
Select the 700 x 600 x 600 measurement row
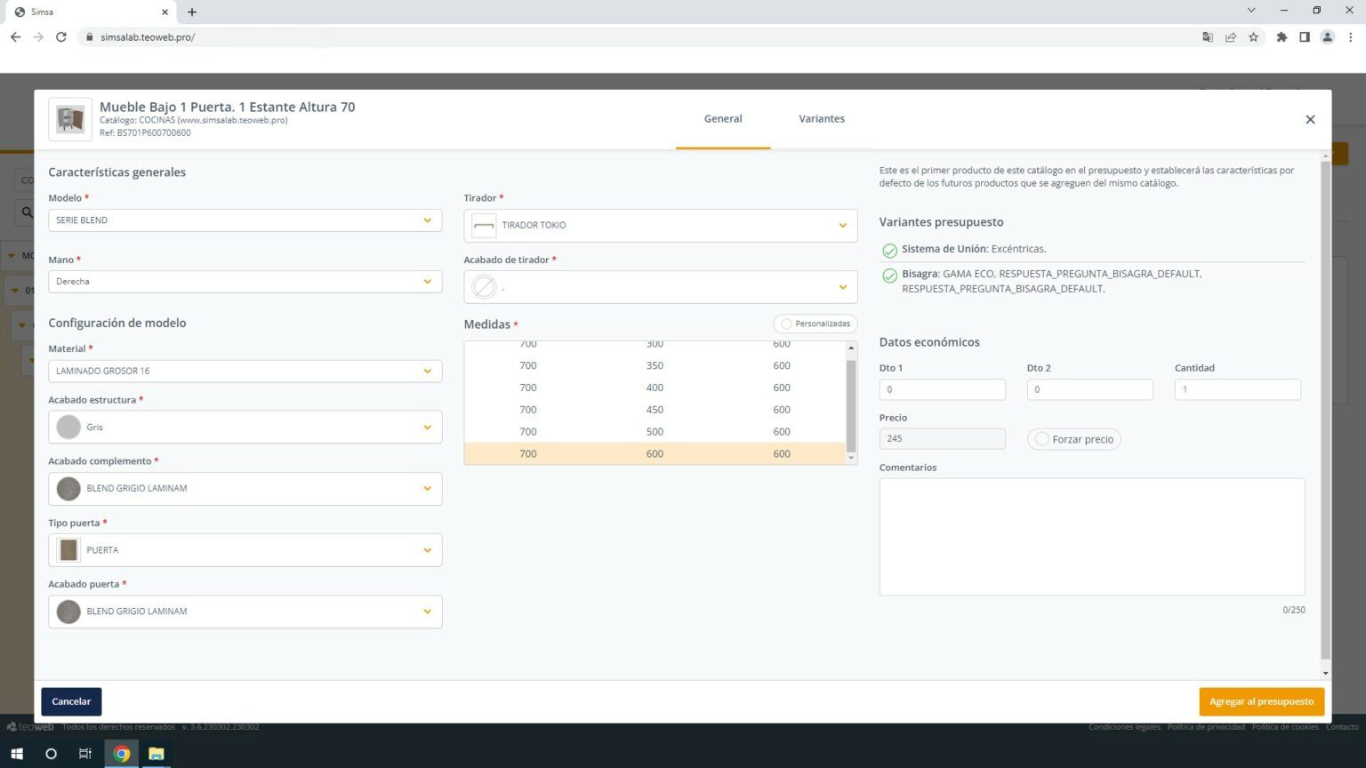point(655,453)
